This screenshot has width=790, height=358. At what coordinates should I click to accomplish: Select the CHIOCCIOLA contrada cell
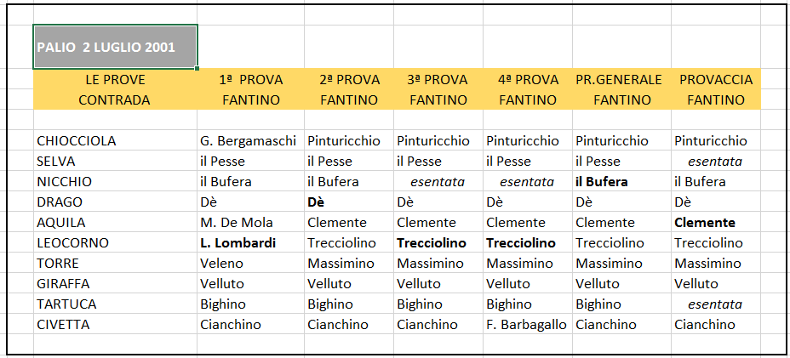coord(116,141)
